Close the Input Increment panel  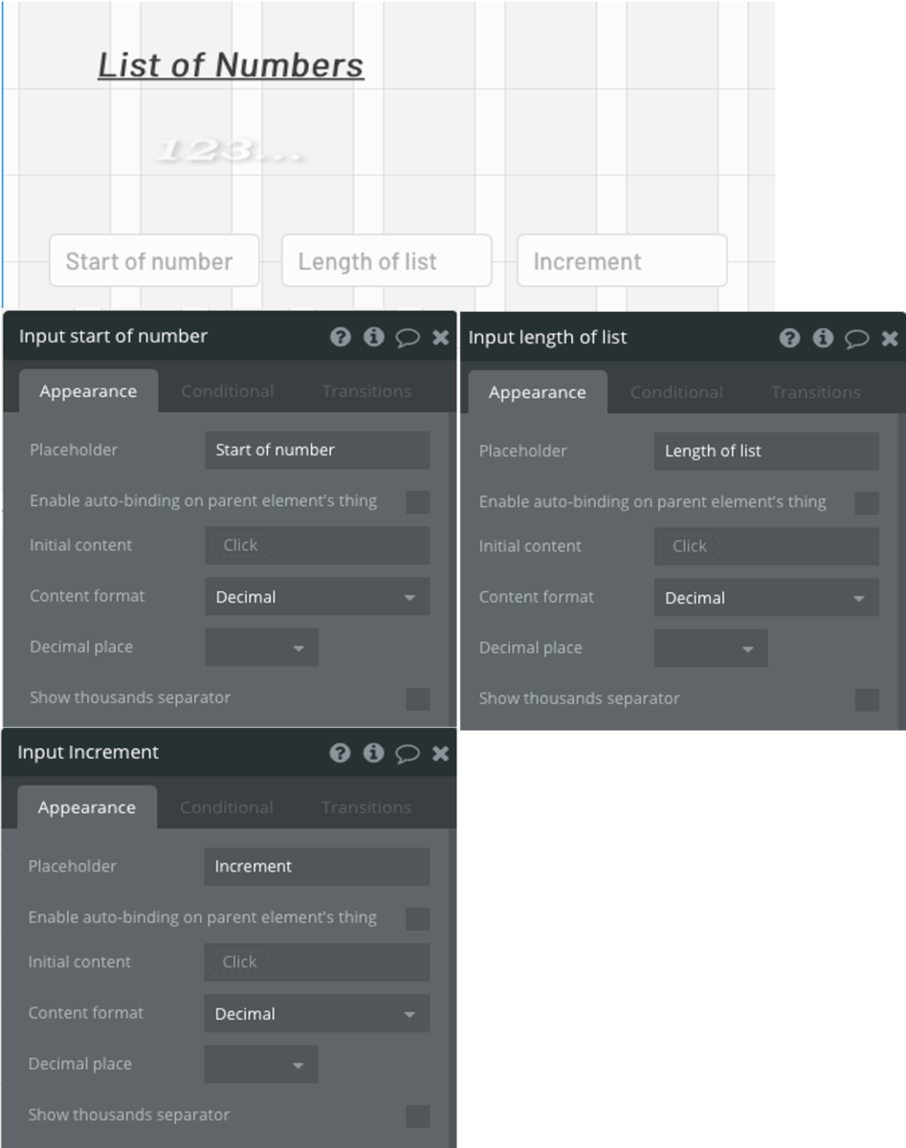click(x=440, y=753)
